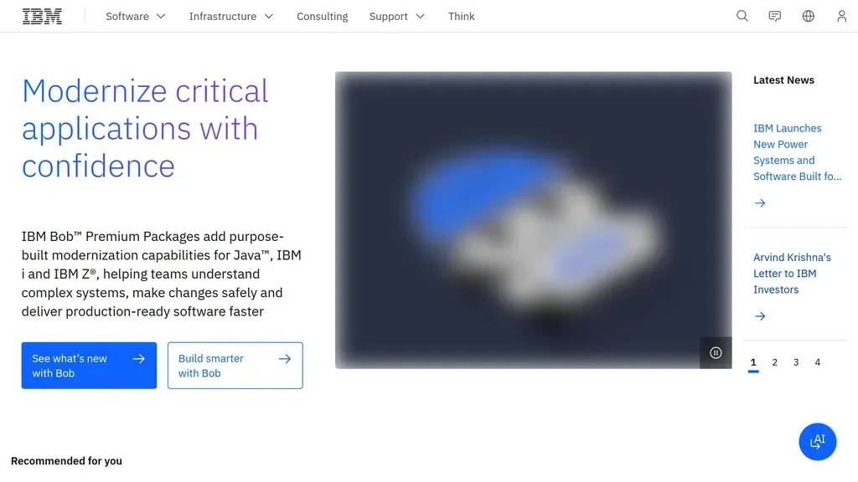Viewport: 858px width, 482px height.
Task: Open the user profile icon
Action: point(841,16)
